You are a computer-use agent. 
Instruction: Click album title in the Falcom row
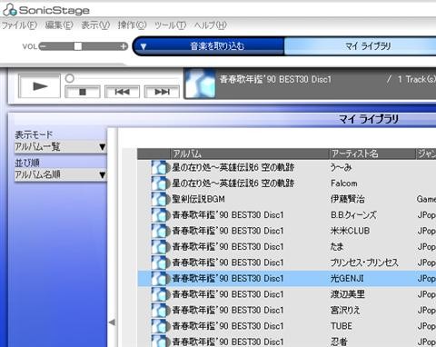(x=233, y=183)
